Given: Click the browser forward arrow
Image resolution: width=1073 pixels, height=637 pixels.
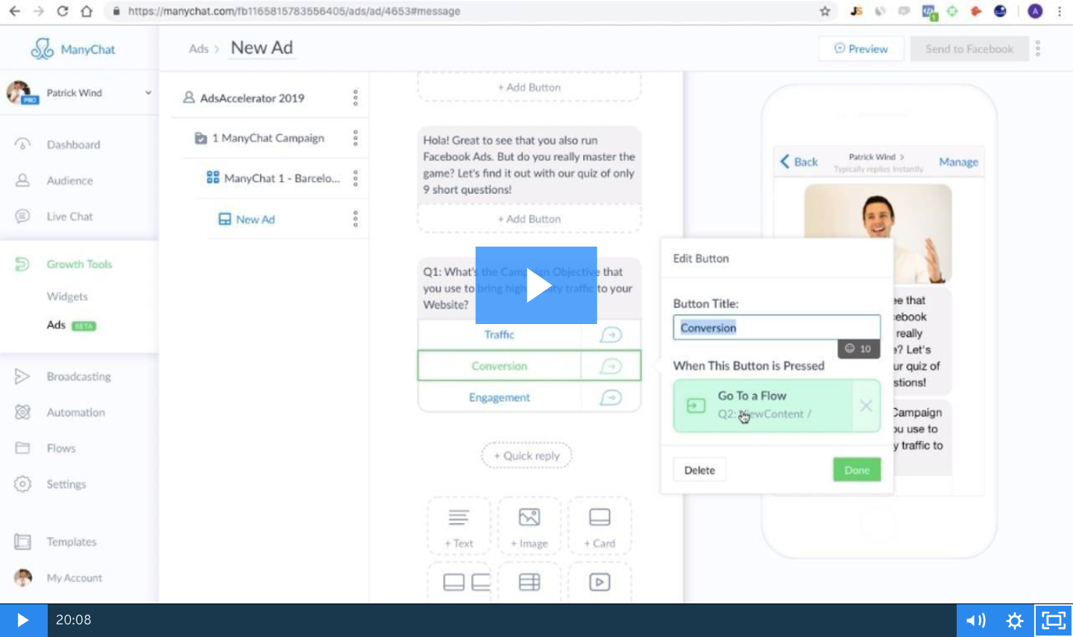Looking at the screenshot, I should click(x=39, y=11).
